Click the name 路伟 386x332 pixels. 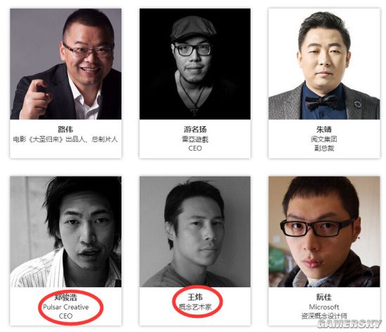click(65, 130)
